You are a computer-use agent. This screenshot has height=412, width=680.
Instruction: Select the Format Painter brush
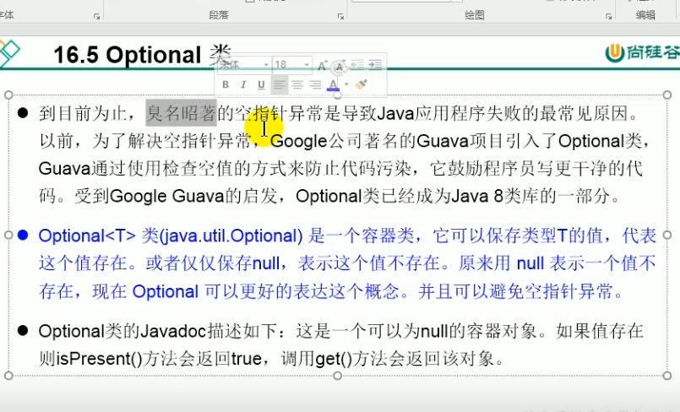click(x=362, y=84)
